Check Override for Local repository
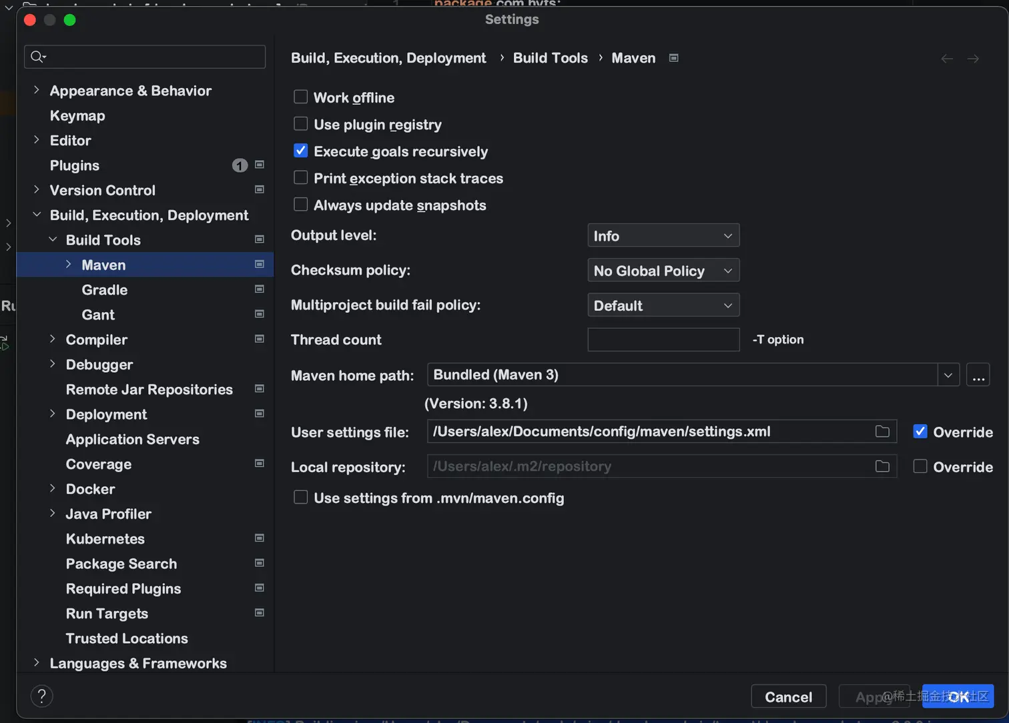 pos(920,466)
